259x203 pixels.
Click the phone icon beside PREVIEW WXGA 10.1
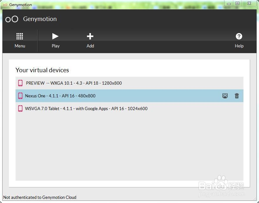point(20,83)
